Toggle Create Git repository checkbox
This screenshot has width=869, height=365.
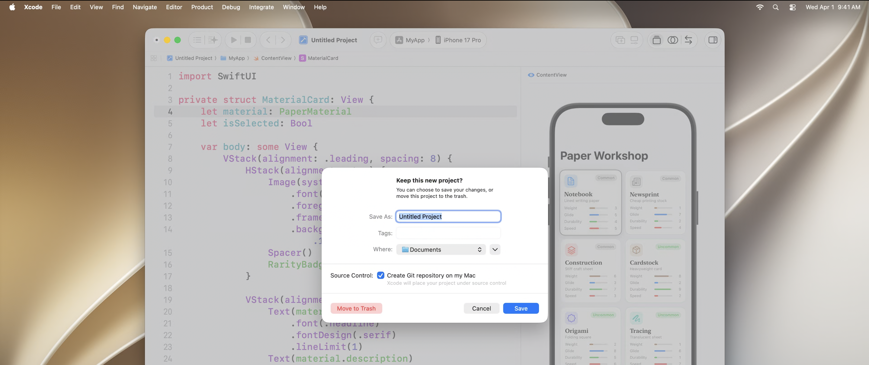(380, 275)
